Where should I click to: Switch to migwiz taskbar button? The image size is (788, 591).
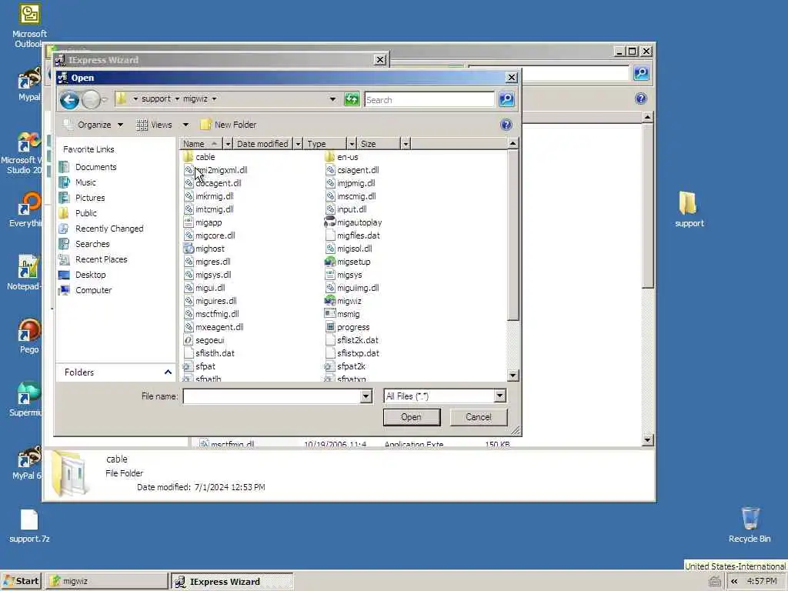(106, 581)
